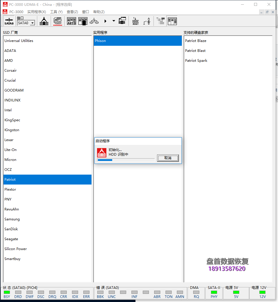Click the UNC error status label
Image resolution: width=278 pixels, height=302 pixels.
(112, 297)
